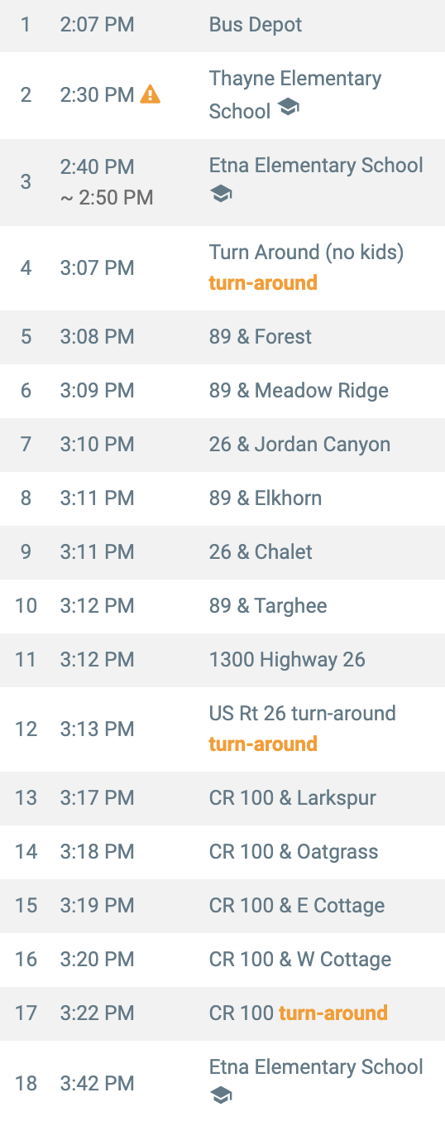
Task: Click the 89 & Targhee stop
Action: click(x=223, y=606)
